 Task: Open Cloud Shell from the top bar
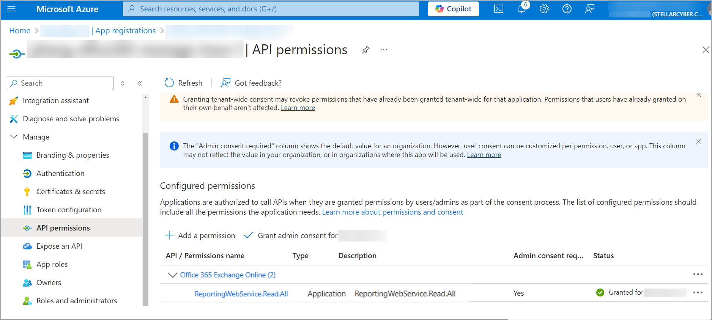498,9
